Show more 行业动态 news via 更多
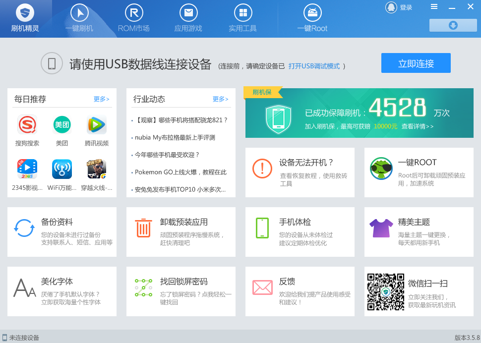 [x=221, y=99]
